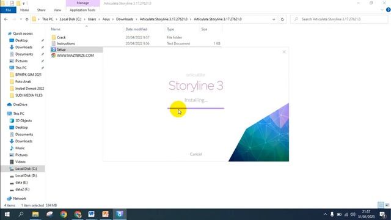Open PowerPoint from taskbar
Viewport: 391px width, 220px height.
coord(106,215)
